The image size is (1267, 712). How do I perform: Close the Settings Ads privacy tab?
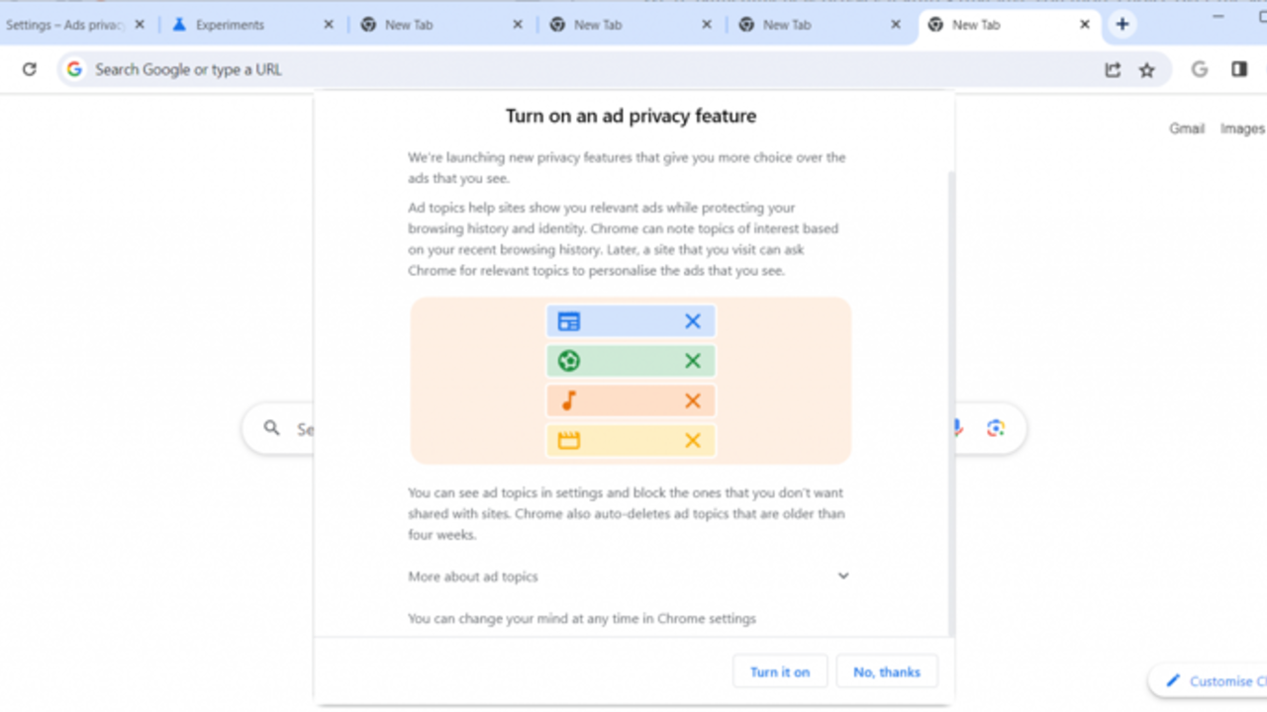pyautogui.click(x=140, y=25)
